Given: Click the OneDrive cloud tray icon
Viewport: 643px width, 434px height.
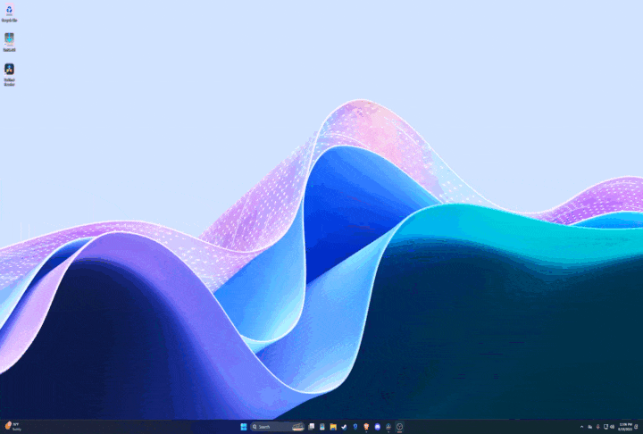Looking at the screenshot, I should [x=590, y=427].
